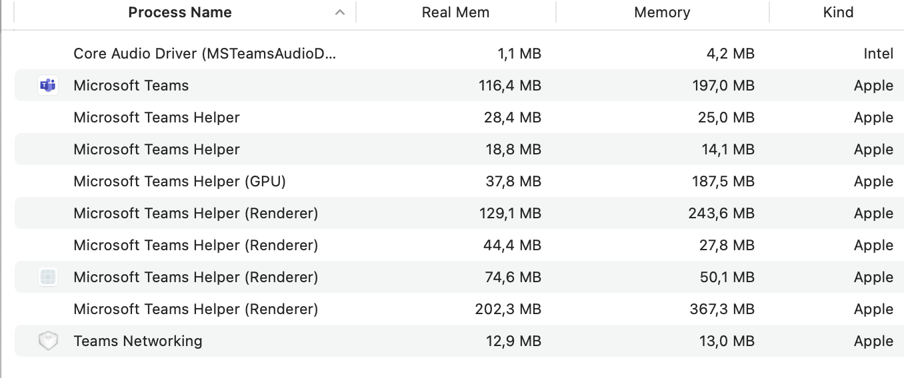This screenshot has height=378, width=904.
Task: Click the 367,3 MB memory cell
Action: coord(722,309)
